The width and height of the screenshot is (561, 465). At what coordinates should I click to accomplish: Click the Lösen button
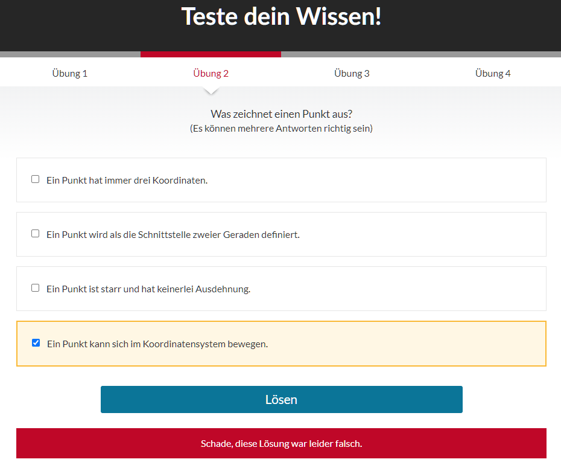(x=281, y=400)
